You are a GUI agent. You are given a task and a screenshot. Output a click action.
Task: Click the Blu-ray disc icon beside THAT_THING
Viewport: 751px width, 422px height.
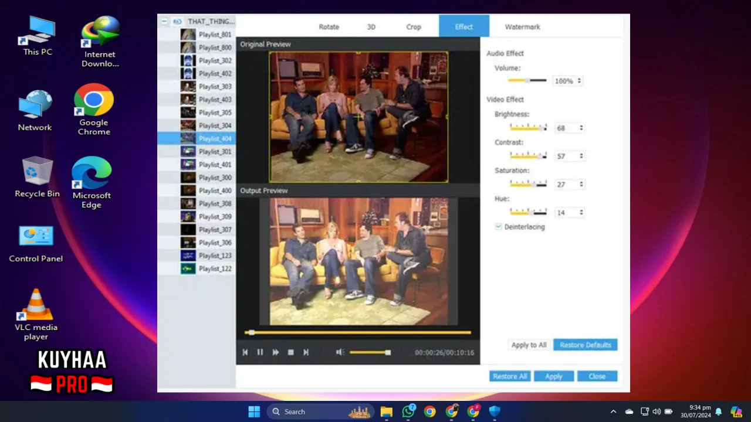coord(177,21)
